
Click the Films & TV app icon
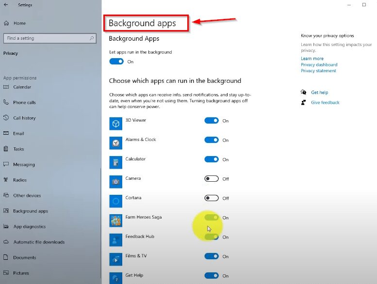pyautogui.click(x=115, y=259)
